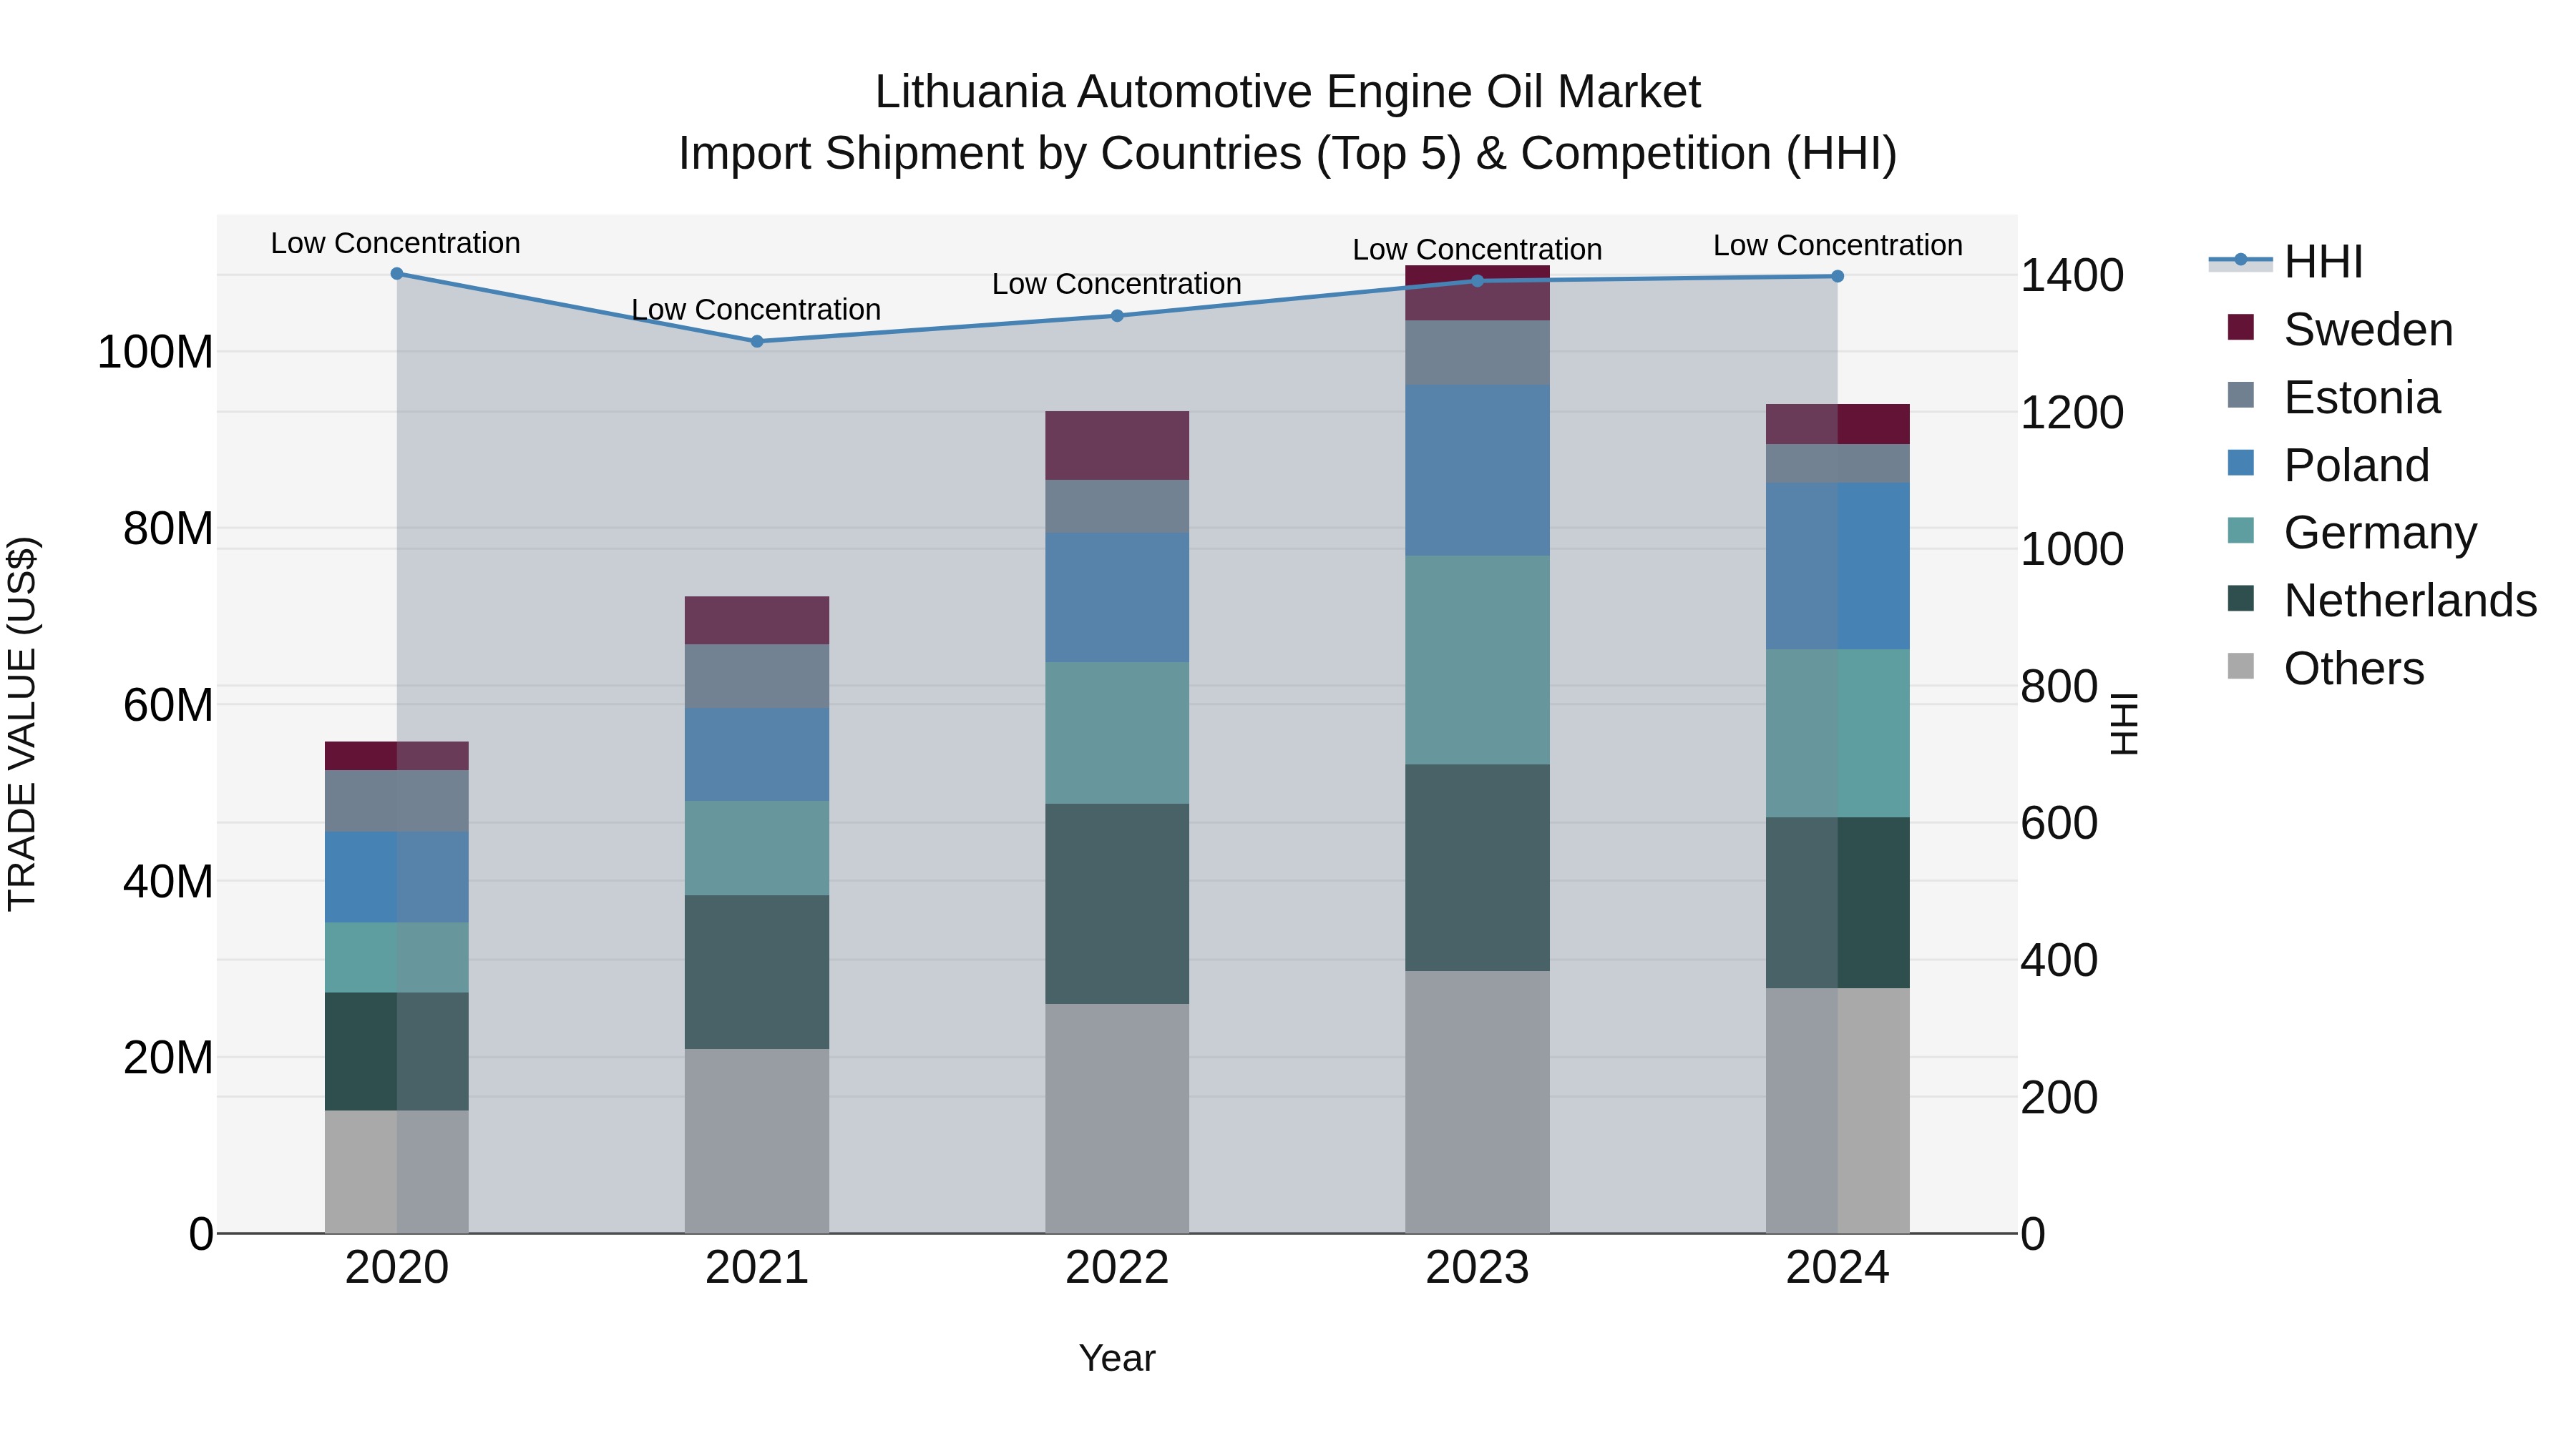Viewport: 2576px width, 1448px height.
Task: Click the 2022 x-axis year label
Action: click(1117, 1268)
